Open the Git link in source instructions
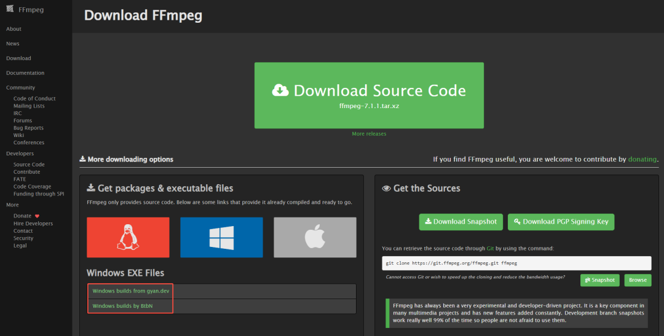 tap(490, 248)
